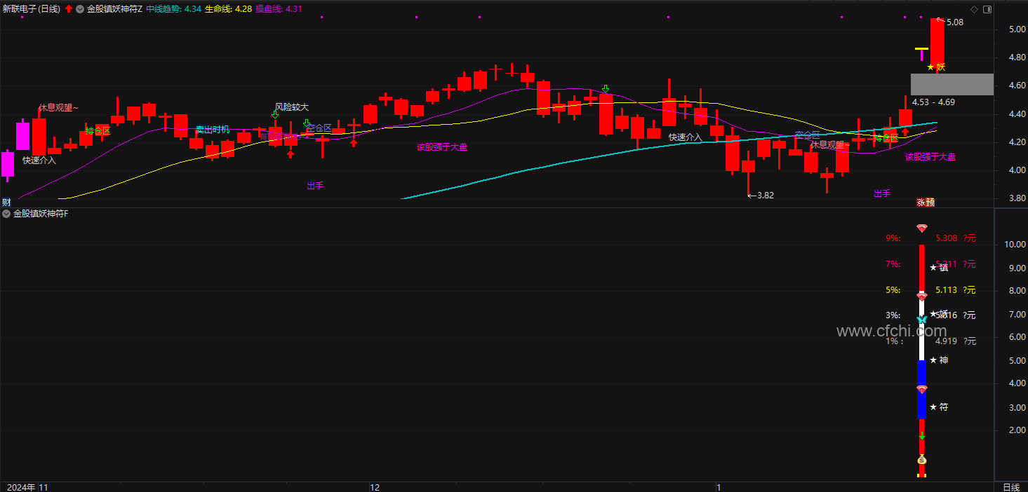Click the cyan butterfly icon
The image size is (1028, 492).
pyautogui.click(x=922, y=320)
